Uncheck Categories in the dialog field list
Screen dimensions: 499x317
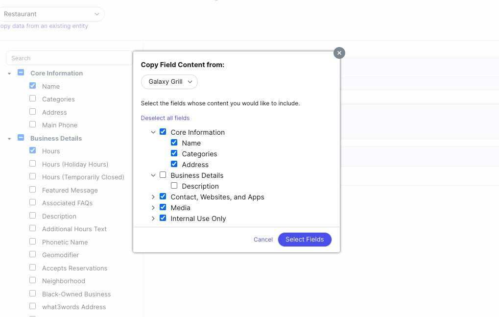tap(174, 153)
